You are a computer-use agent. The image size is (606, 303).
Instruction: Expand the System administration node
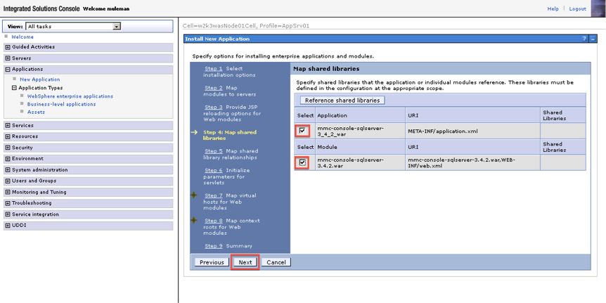click(x=8, y=170)
